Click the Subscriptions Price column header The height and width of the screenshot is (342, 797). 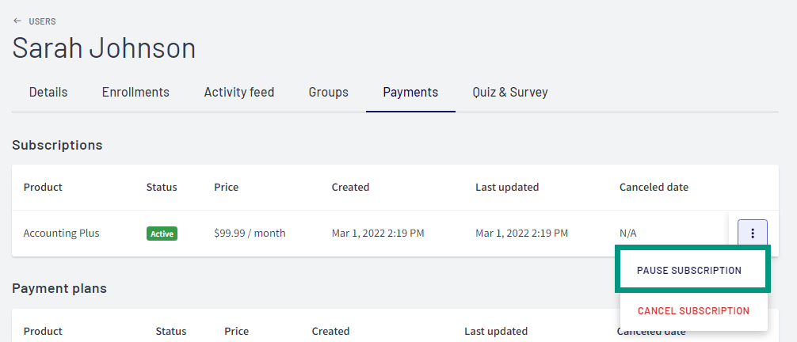click(227, 187)
